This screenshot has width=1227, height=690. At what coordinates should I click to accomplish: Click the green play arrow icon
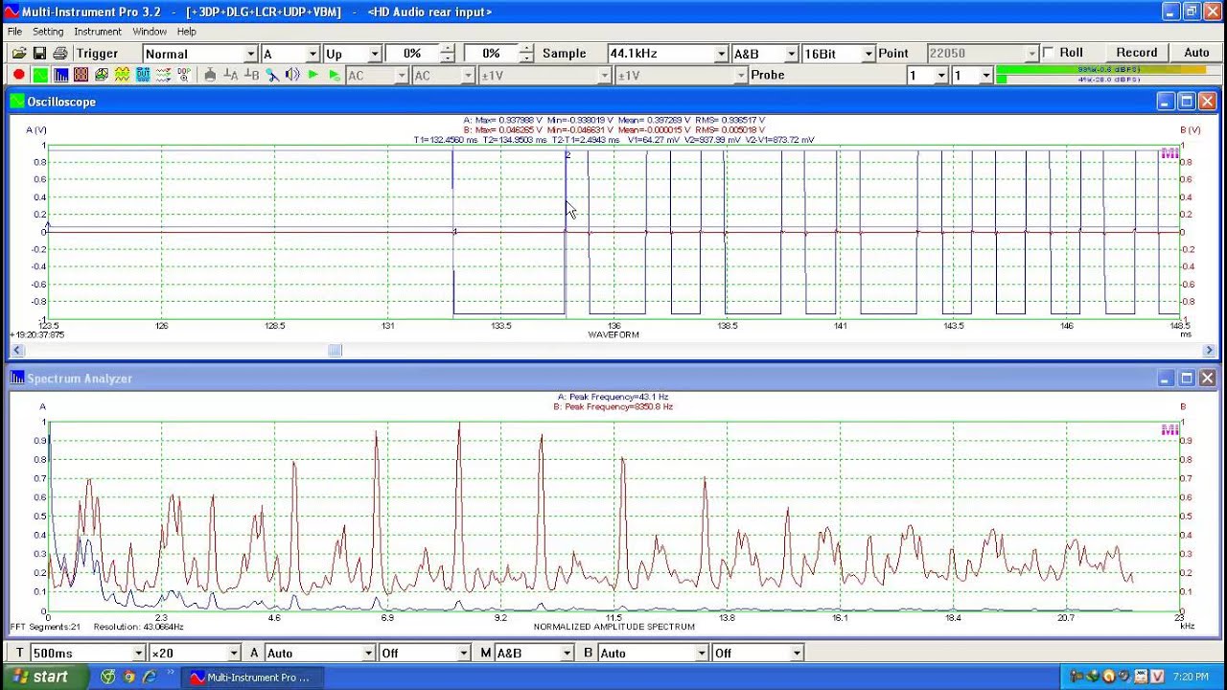point(313,75)
